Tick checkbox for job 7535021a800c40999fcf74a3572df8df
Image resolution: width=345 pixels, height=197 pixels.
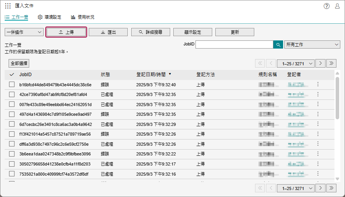point(12,174)
